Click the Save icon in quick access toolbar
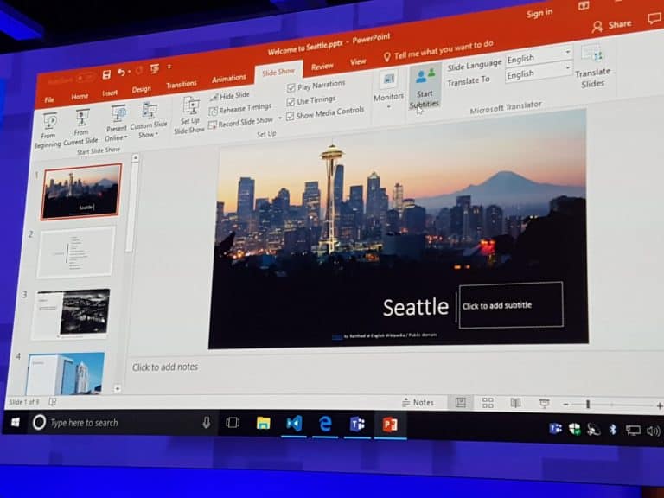Image resolution: width=664 pixels, height=498 pixels. [x=106, y=75]
